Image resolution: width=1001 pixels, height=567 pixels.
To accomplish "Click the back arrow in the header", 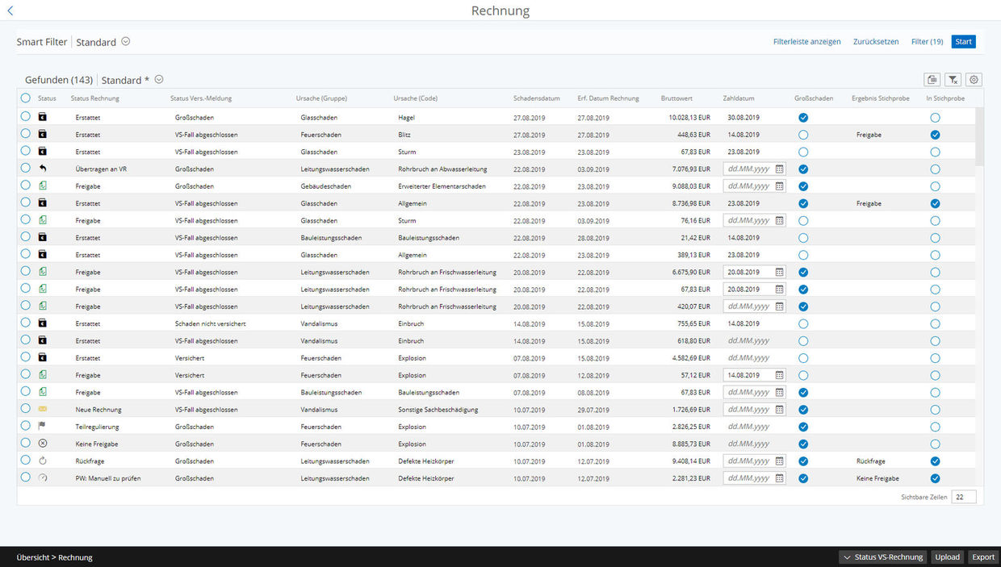I will point(10,10).
